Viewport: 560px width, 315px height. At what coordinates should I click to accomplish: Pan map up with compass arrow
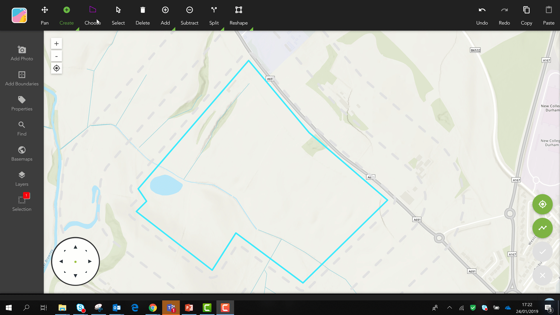click(75, 247)
